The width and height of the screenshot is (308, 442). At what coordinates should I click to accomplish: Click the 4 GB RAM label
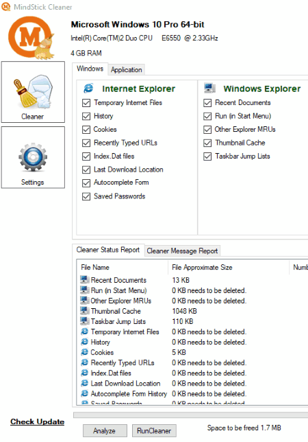pyautogui.click(x=86, y=53)
